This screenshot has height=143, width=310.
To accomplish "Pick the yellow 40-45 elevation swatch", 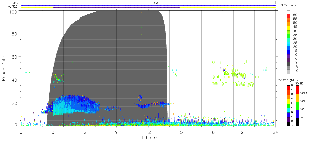I will pos(288,28).
